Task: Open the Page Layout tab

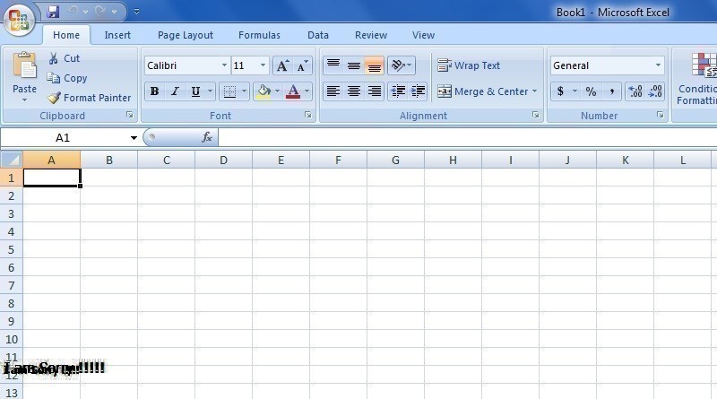Action: [186, 35]
